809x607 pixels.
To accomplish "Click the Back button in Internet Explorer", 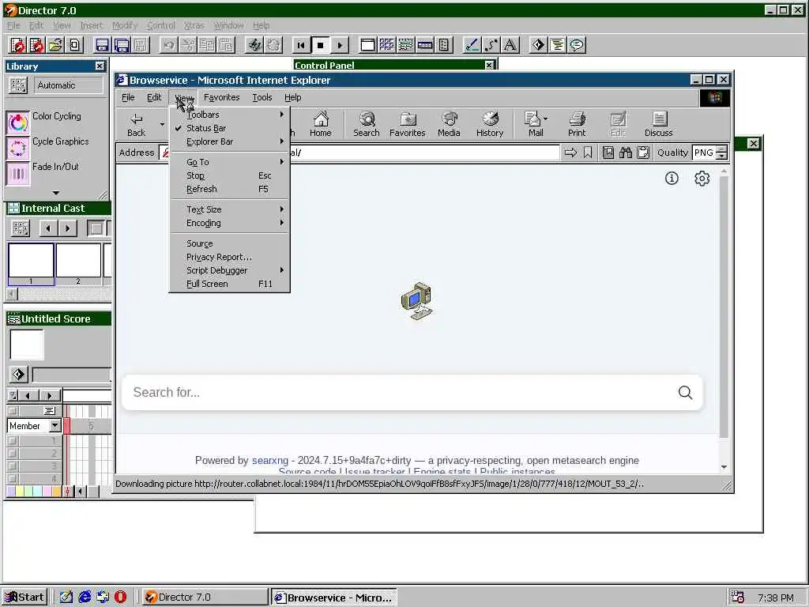I will [x=136, y=124].
